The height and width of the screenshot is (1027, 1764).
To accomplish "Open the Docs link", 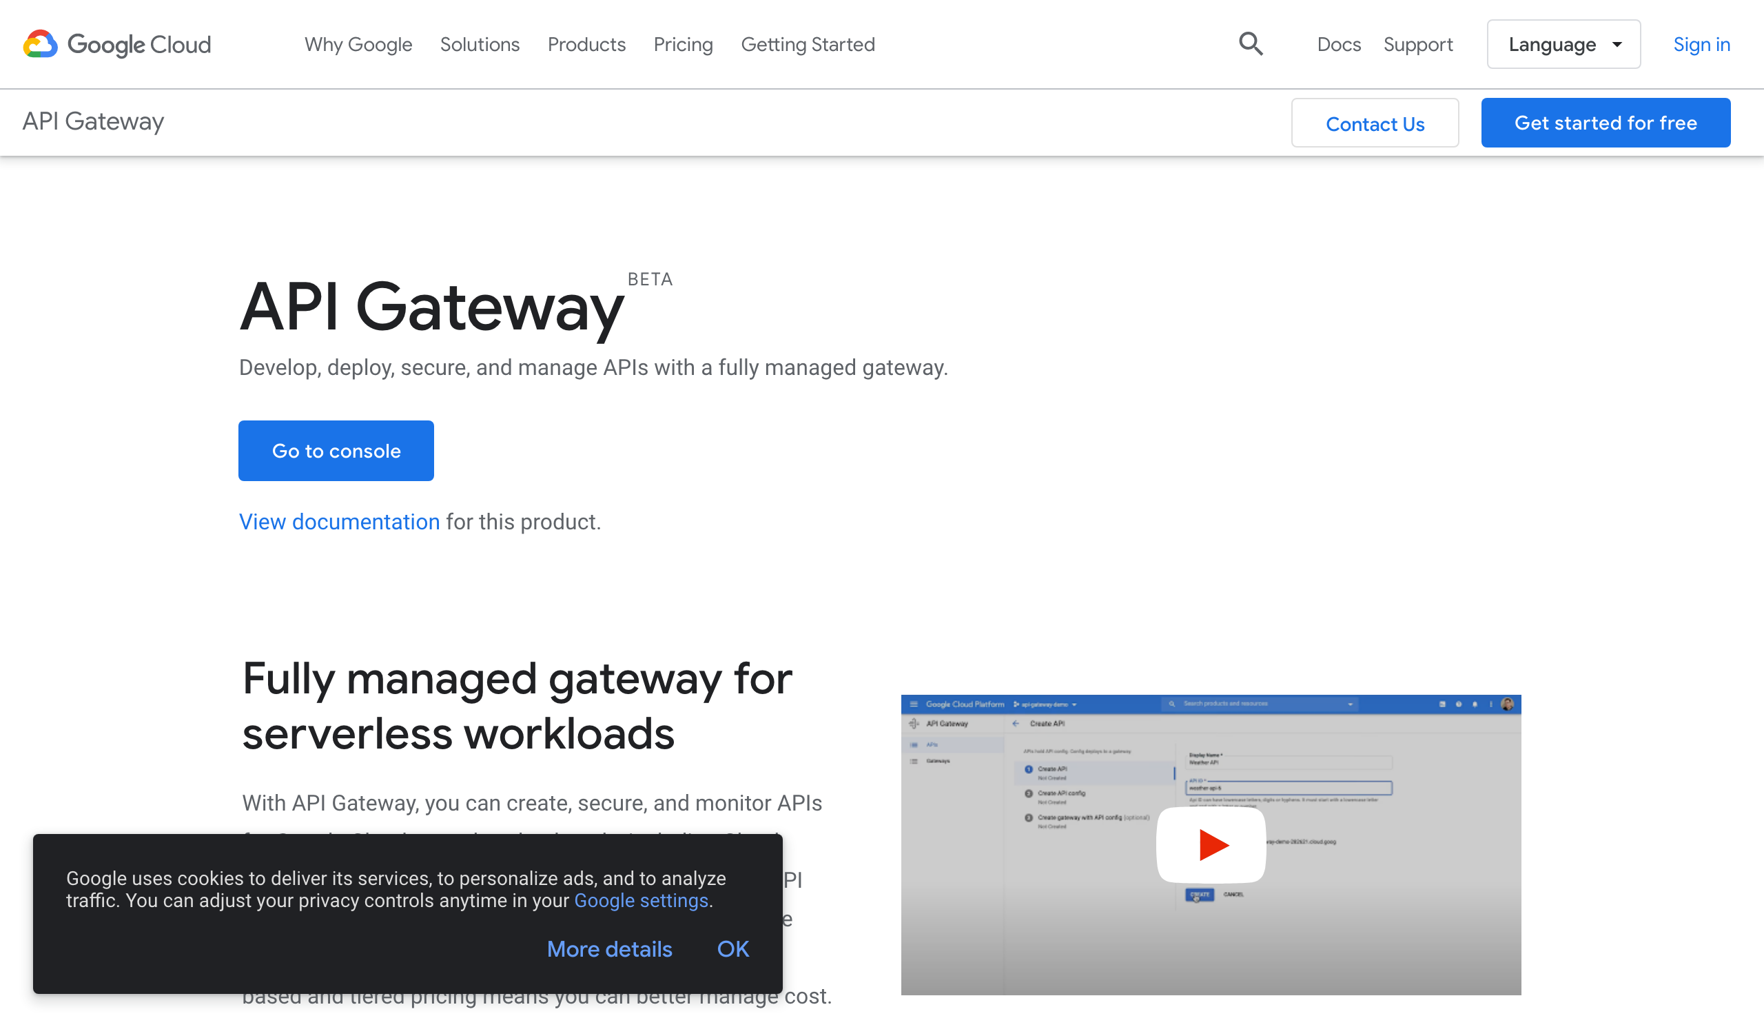I will pyautogui.click(x=1338, y=44).
